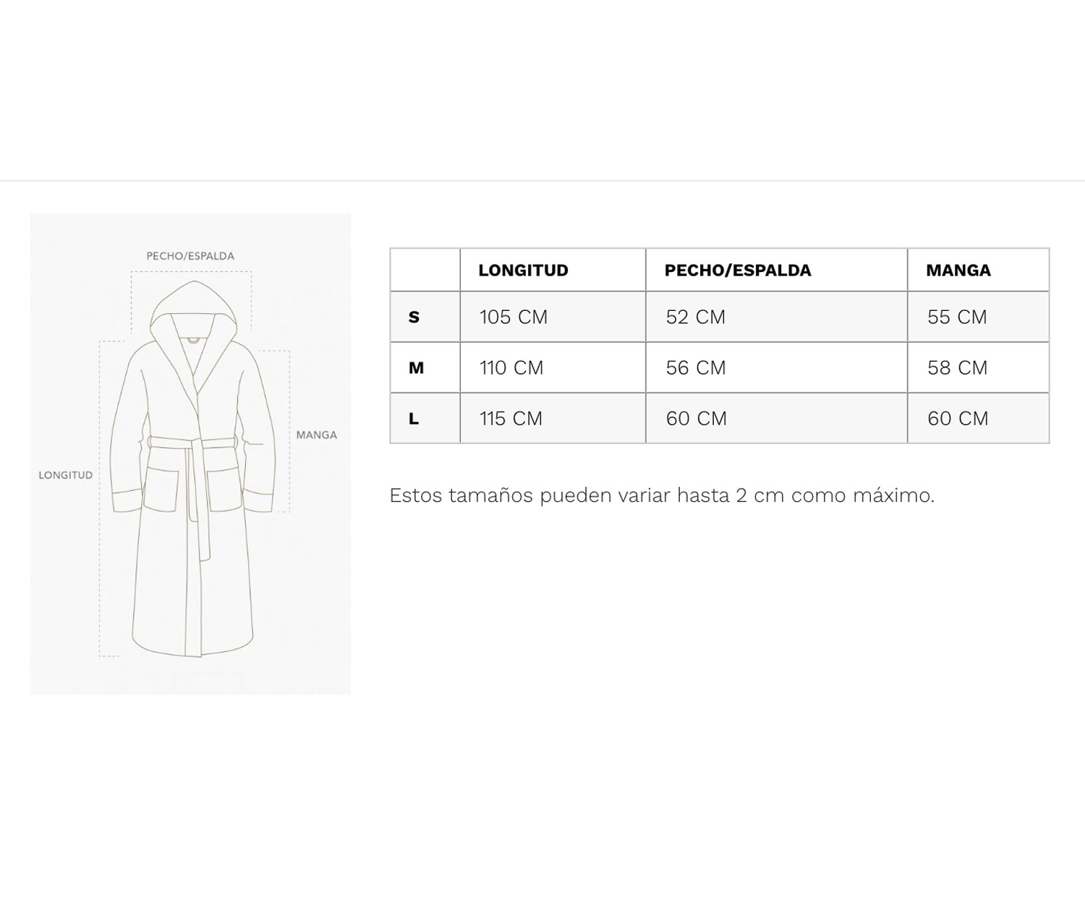This screenshot has height=904, width=1085.
Task: Select the MANGA column header in the table
Action: (x=958, y=270)
